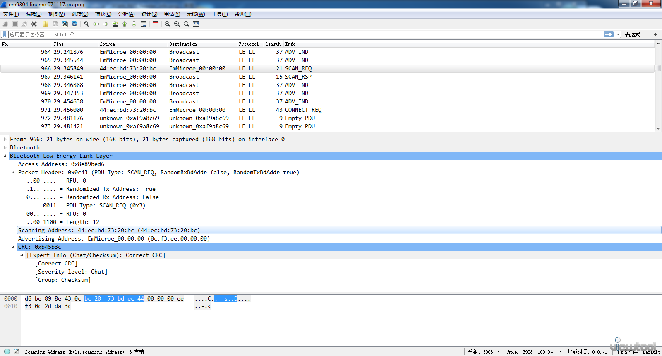This screenshot has height=356, width=662.
Task: Click the Stop capture square icon
Action: [x=15, y=24]
